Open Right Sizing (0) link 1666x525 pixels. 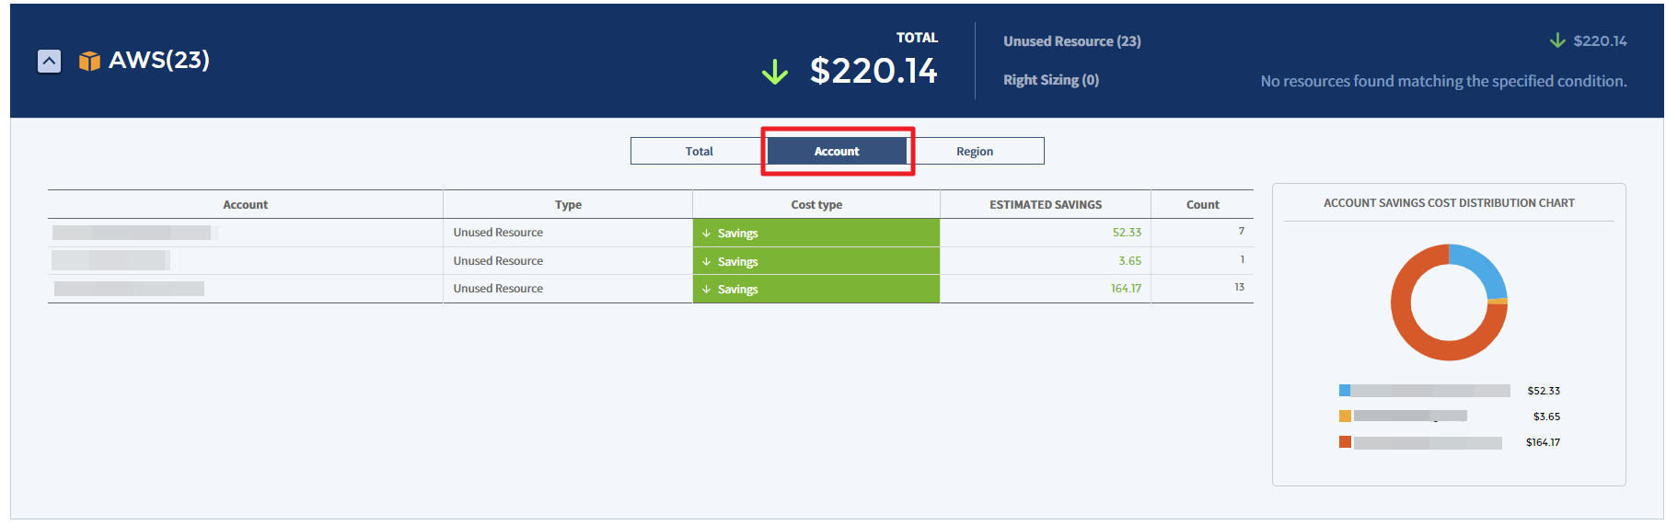point(1050,80)
